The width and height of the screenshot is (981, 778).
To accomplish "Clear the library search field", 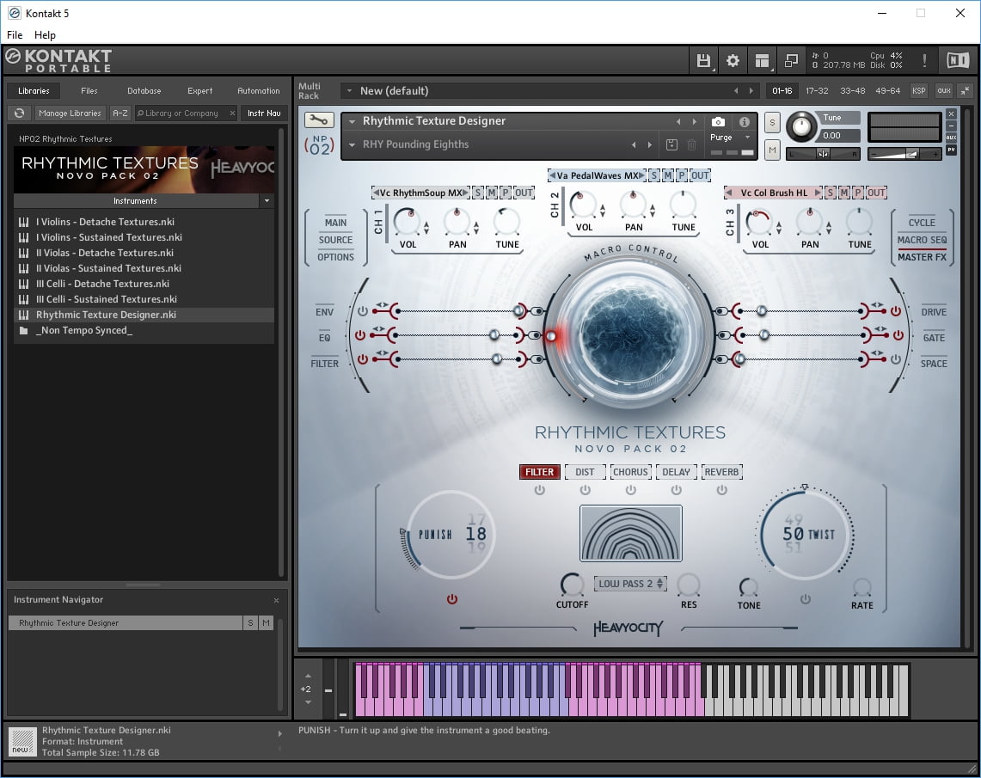I will 232,113.
